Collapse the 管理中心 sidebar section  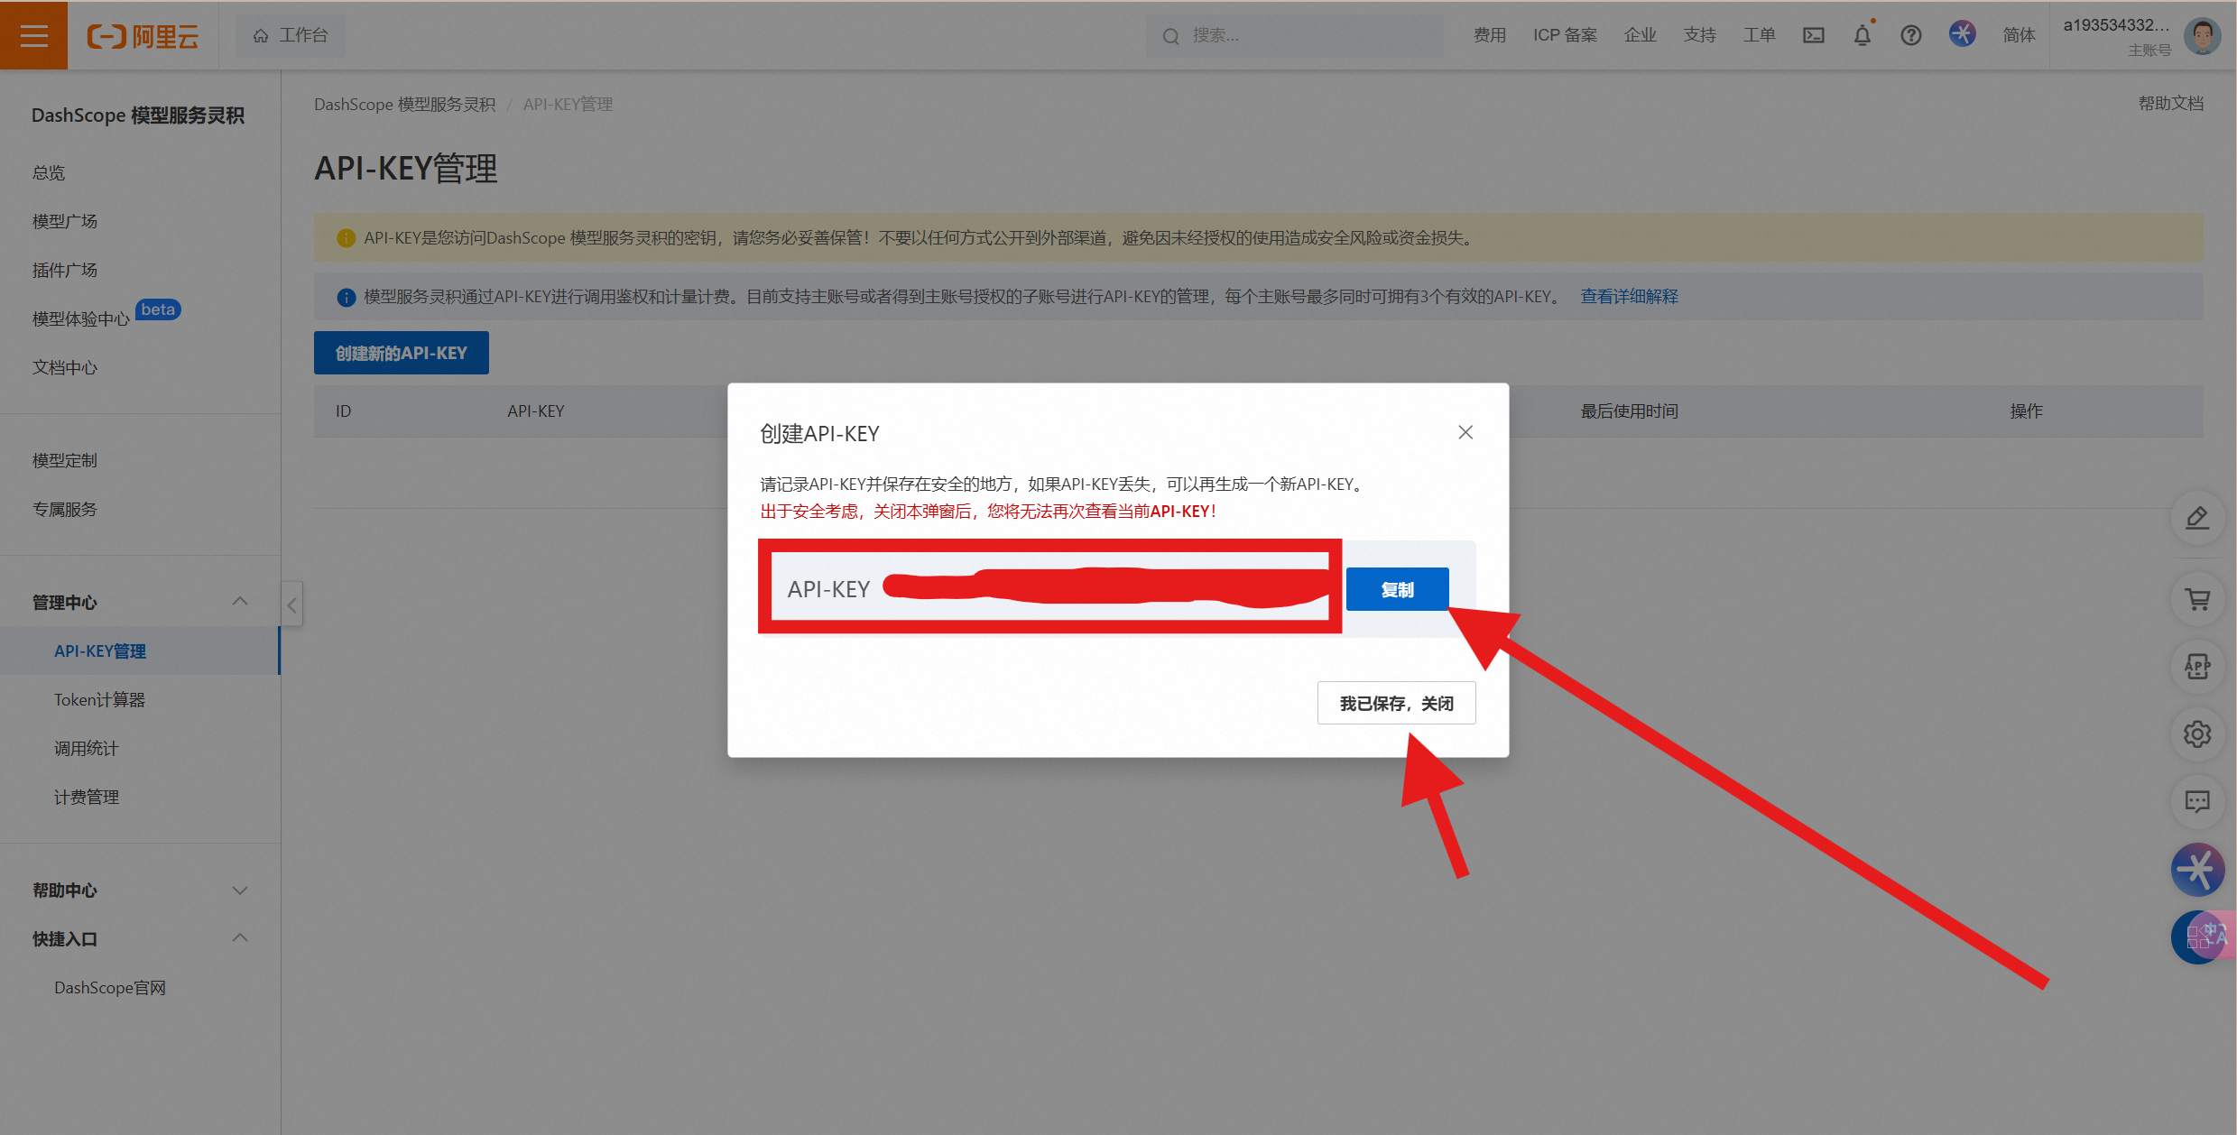click(x=240, y=602)
